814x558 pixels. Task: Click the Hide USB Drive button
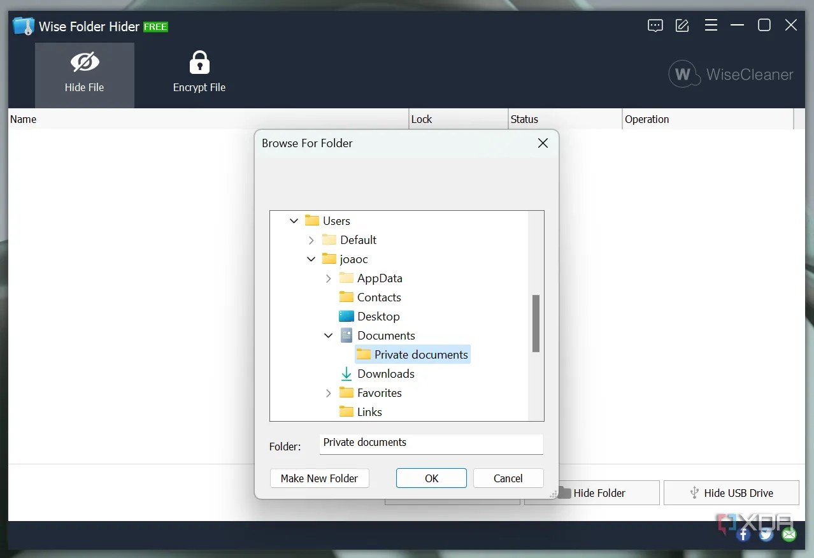731,492
